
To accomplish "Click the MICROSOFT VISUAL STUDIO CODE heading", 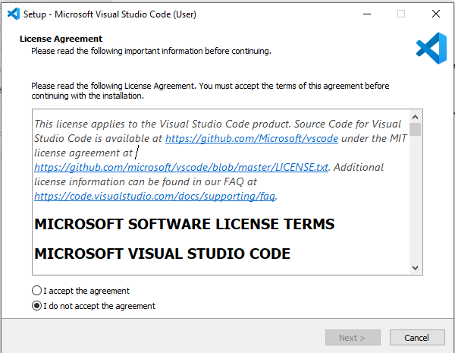I will pos(162,254).
